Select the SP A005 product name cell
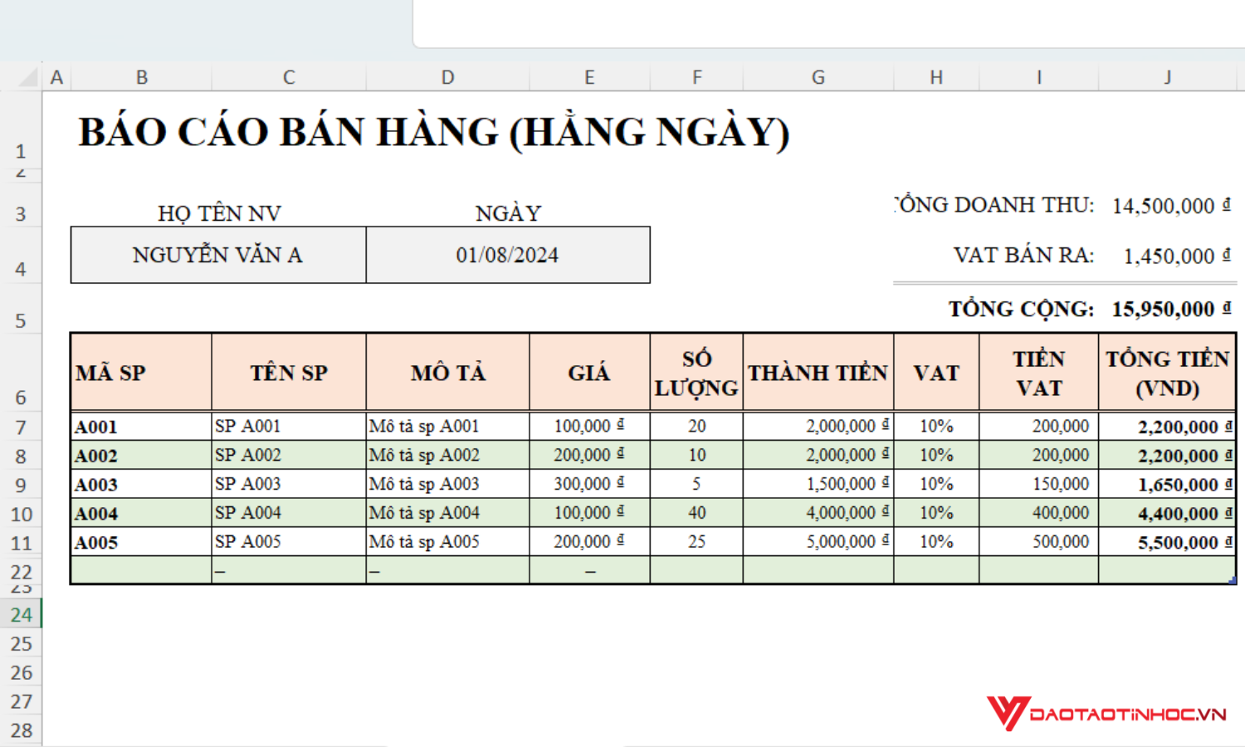Image resolution: width=1245 pixels, height=747 pixels. (x=288, y=541)
